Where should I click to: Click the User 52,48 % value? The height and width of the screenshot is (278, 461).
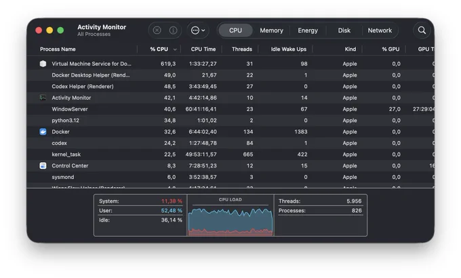click(172, 210)
